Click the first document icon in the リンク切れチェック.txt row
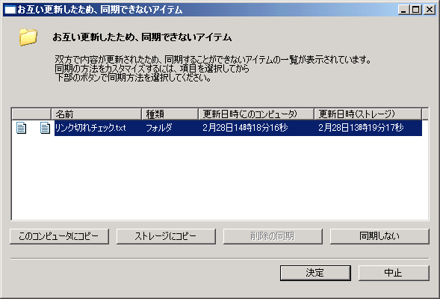 [x=21, y=128]
